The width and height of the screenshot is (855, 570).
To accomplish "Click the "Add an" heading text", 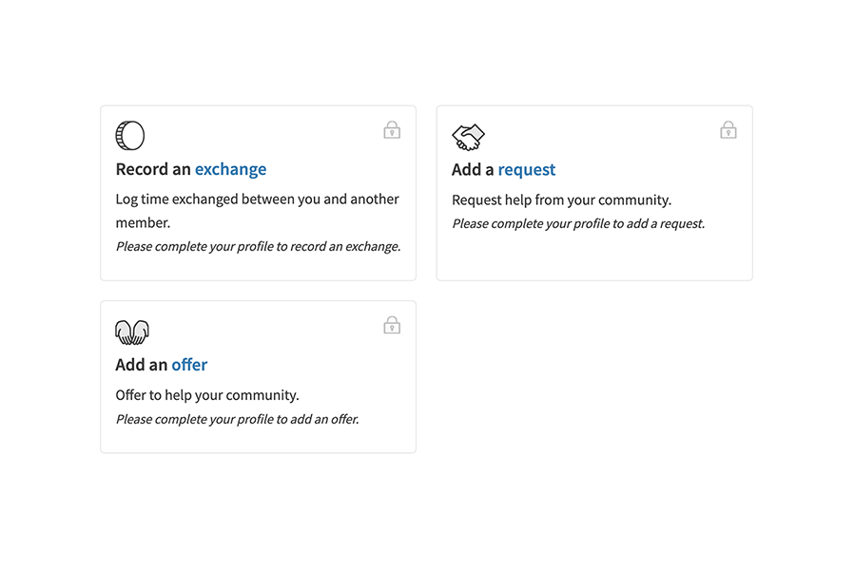I will click(x=142, y=365).
